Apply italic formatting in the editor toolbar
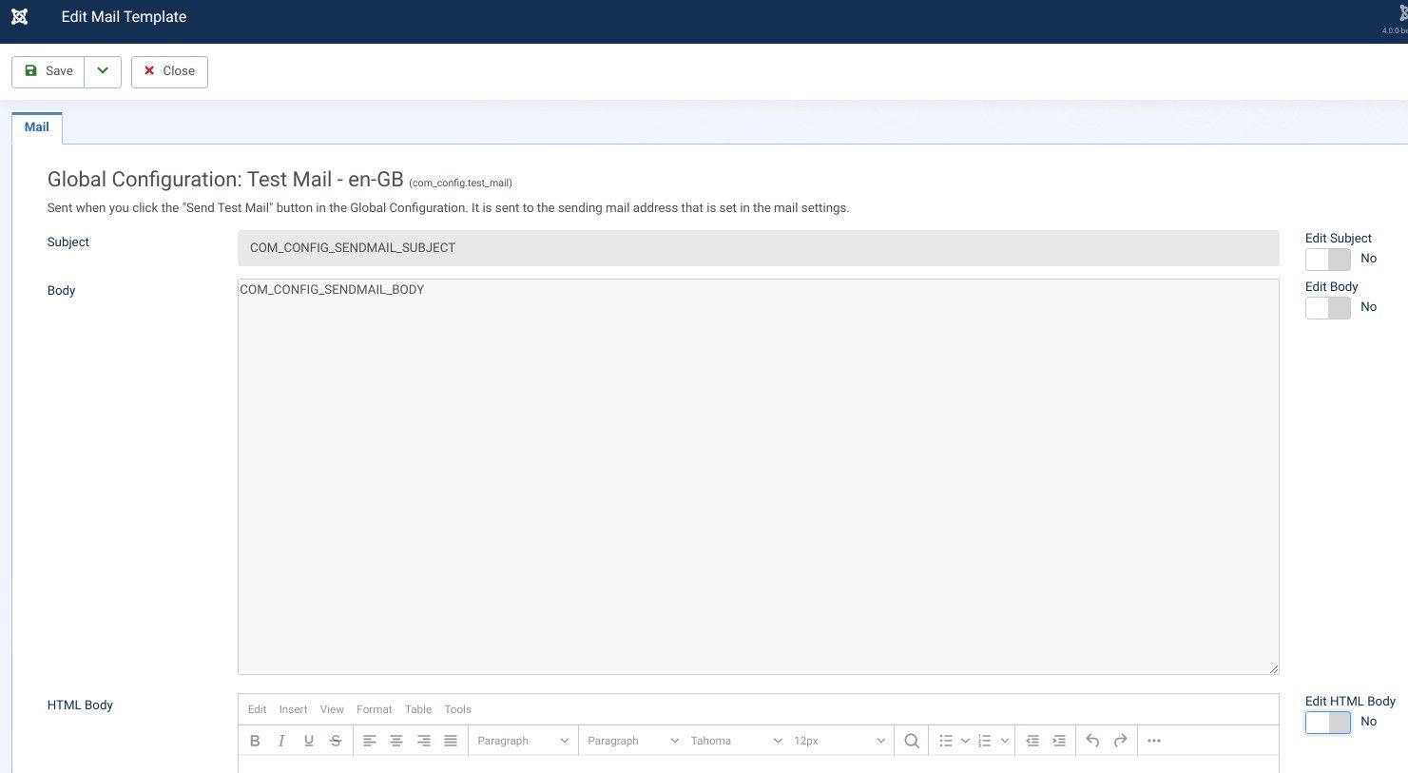This screenshot has width=1408, height=773. coord(281,740)
